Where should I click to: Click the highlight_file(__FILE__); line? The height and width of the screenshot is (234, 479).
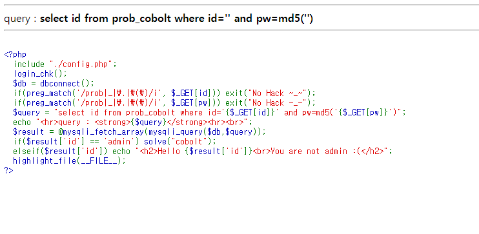(69, 161)
